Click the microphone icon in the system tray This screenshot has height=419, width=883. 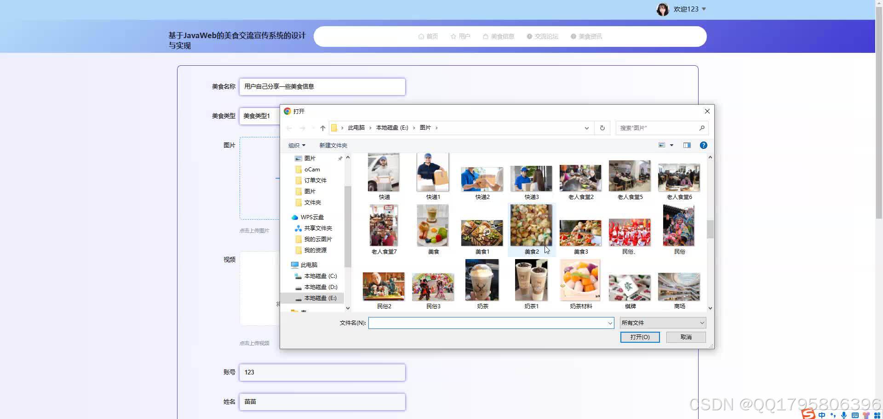click(x=844, y=415)
